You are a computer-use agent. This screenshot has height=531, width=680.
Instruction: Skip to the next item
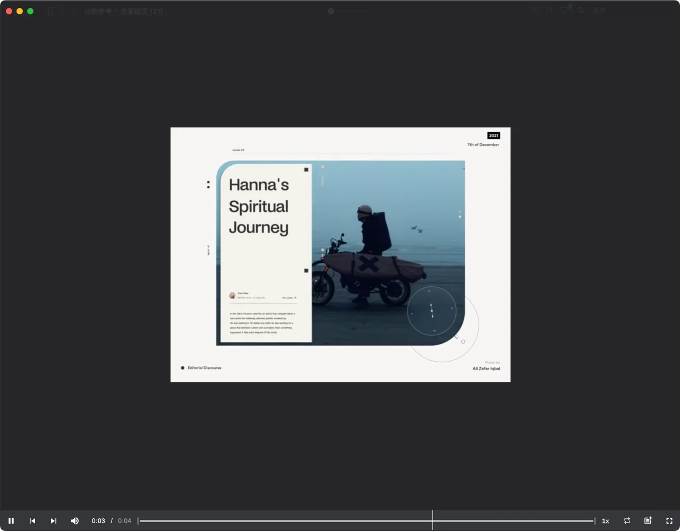click(53, 521)
